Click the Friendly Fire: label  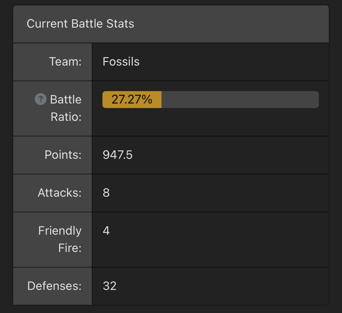[x=60, y=239]
